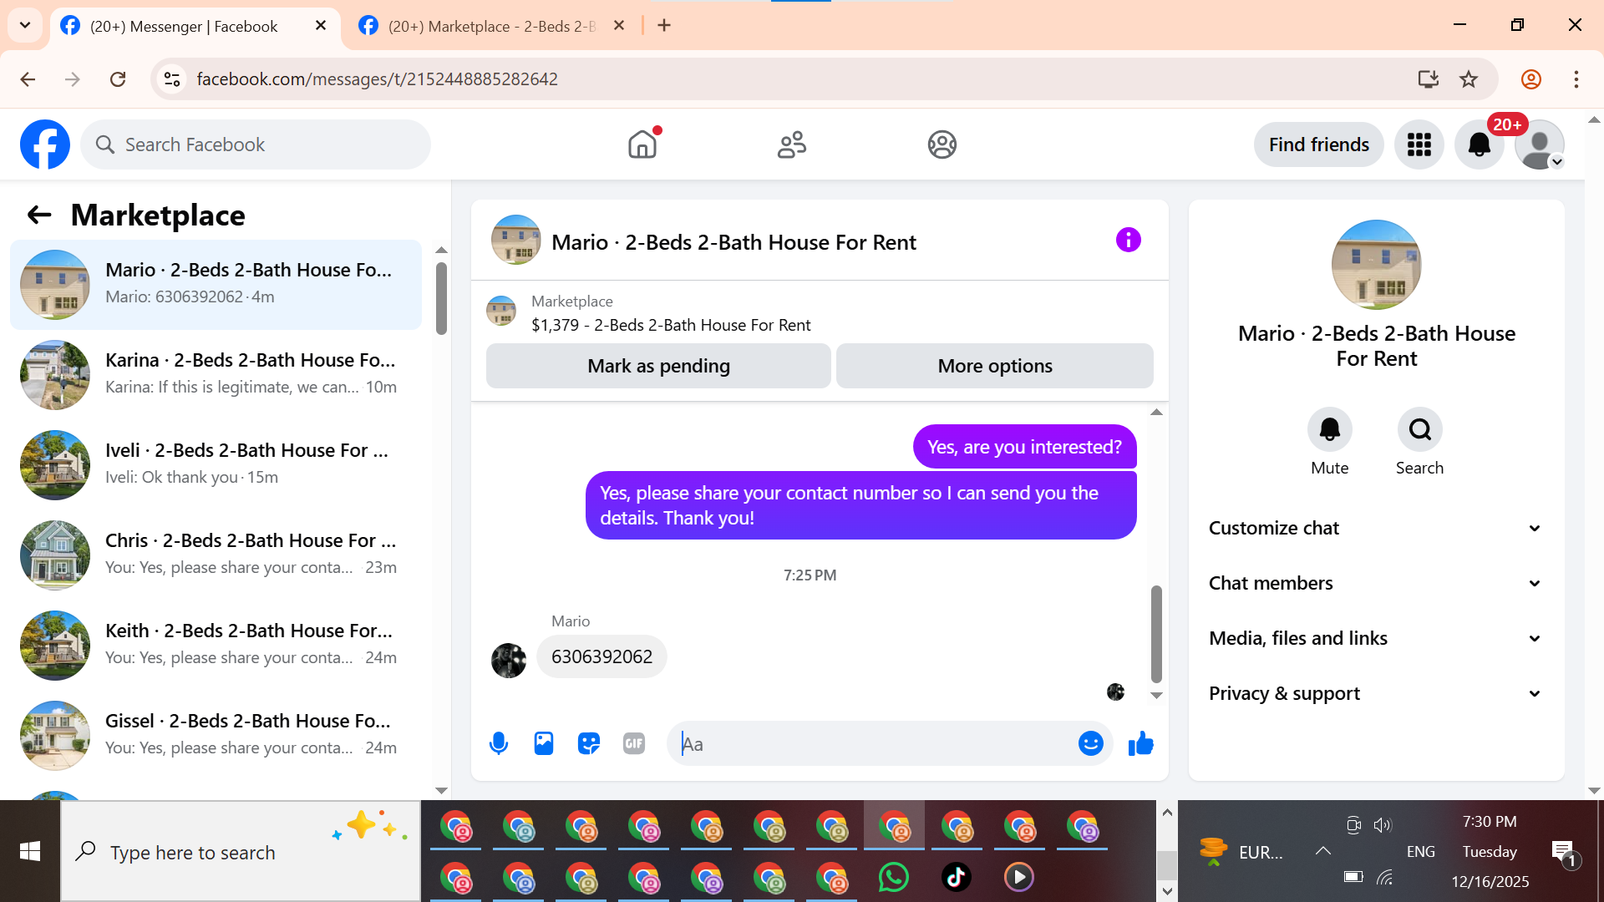Click the Search Facebook field
1604x902 pixels.
256,144
